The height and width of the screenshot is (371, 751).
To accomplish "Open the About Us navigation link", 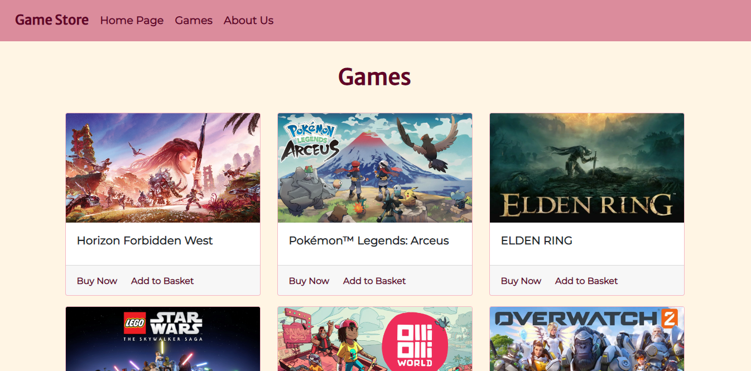I will 248,20.
